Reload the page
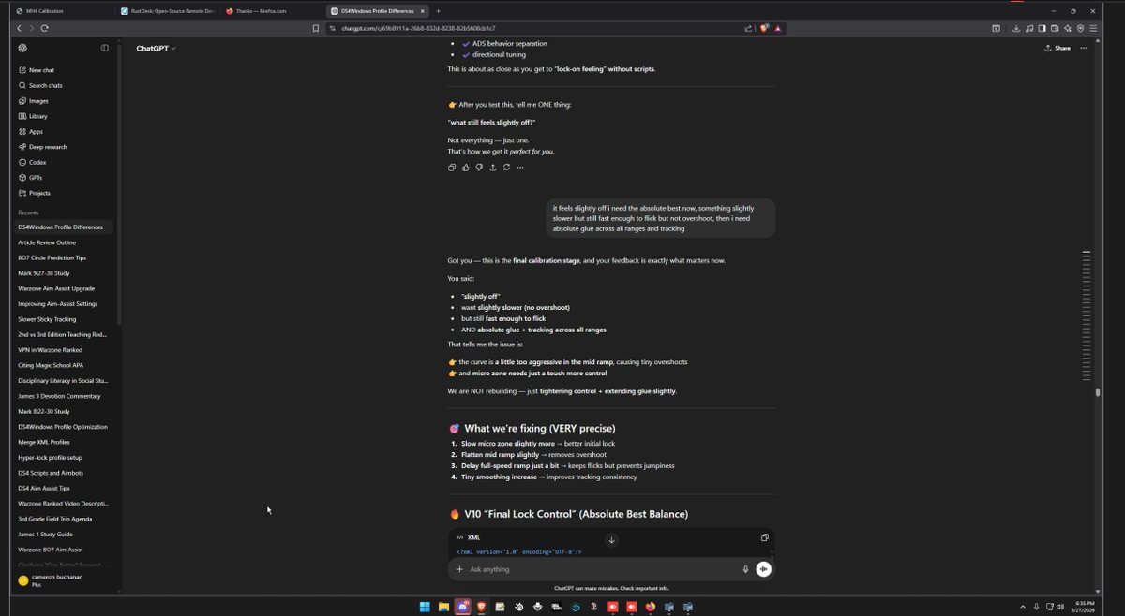The width and height of the screenshot is (1125, 616). [x=44, y=28]
